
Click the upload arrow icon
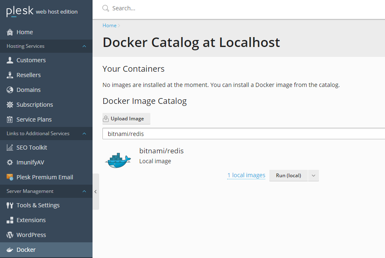(x=106, y=119)
